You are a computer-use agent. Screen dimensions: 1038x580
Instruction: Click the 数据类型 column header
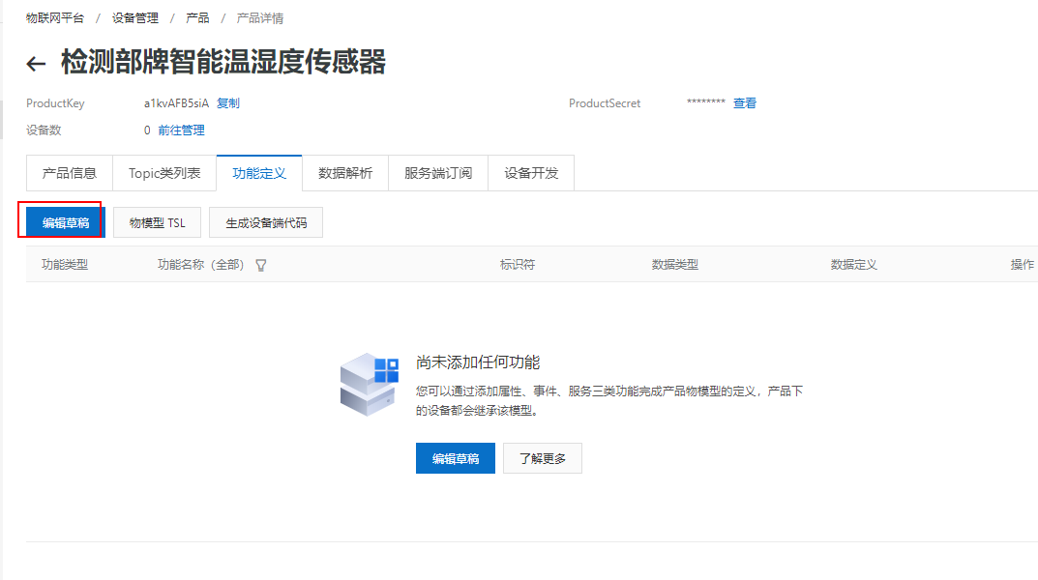pos(674,265)
